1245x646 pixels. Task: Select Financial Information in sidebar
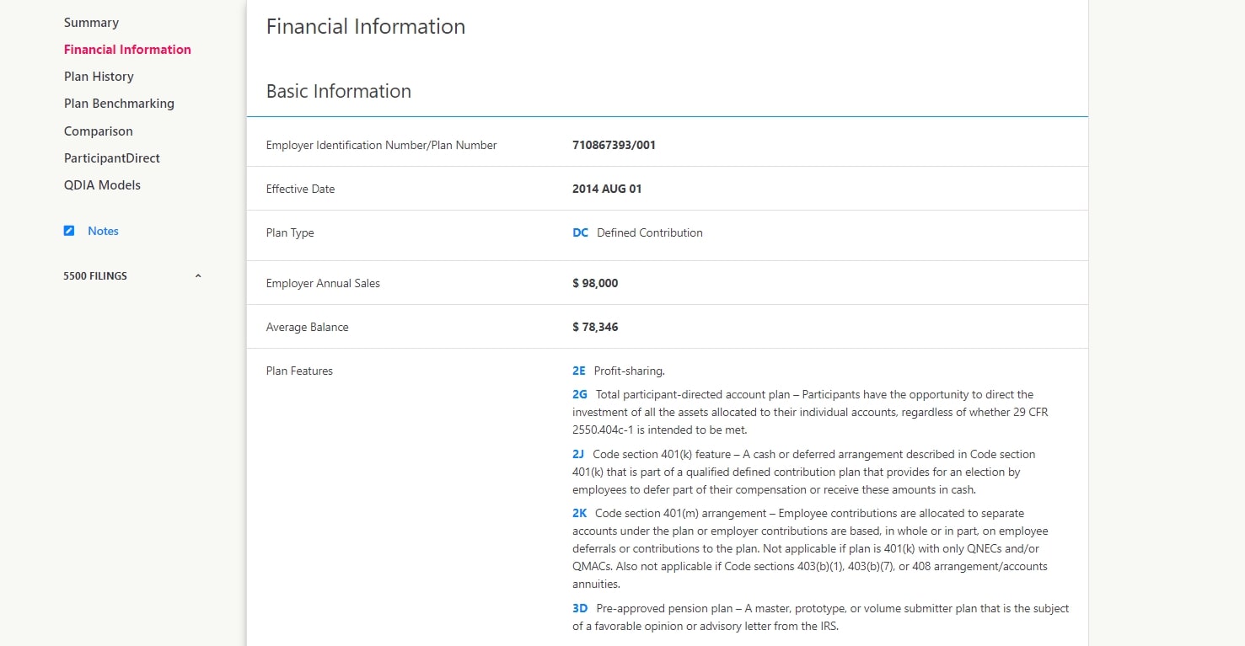127,50
